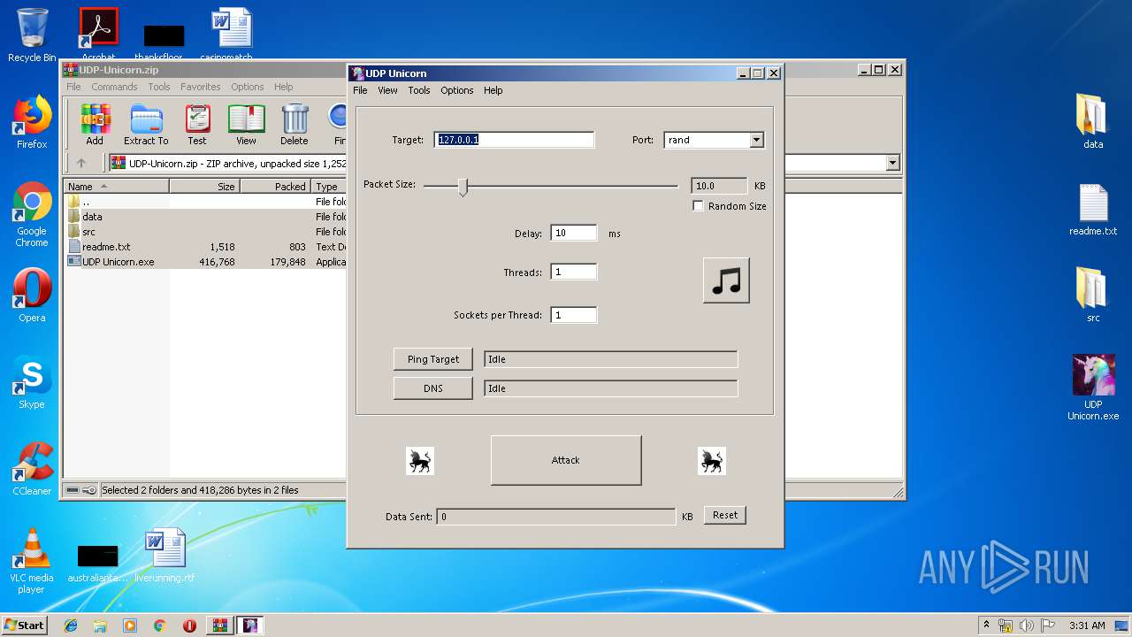The image size is (1132, 637).
Task: Select the src folder on desktop
Action: pyautogui.click(x=1093, y=295)
